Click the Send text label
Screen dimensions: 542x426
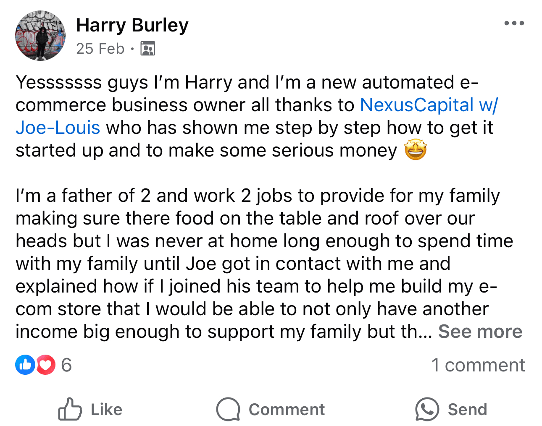(467, 410)
